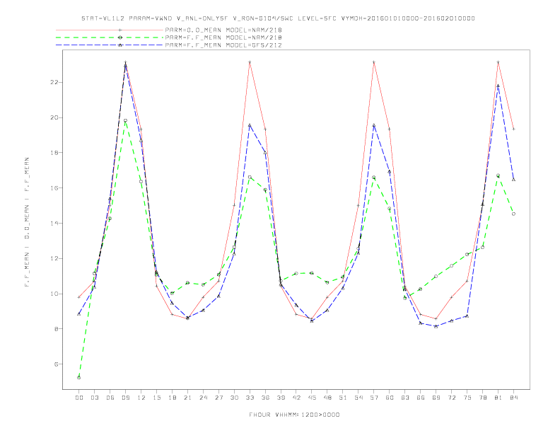
Task: Click x-axis tick label 33
Action: click(250, 398)
